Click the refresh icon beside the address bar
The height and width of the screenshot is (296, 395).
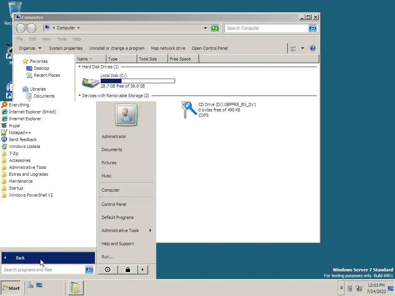[x=215, y=28]
